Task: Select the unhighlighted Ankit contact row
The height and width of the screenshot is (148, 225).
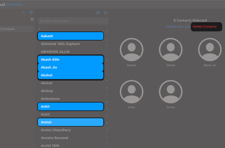Action: tap(71, 114)
